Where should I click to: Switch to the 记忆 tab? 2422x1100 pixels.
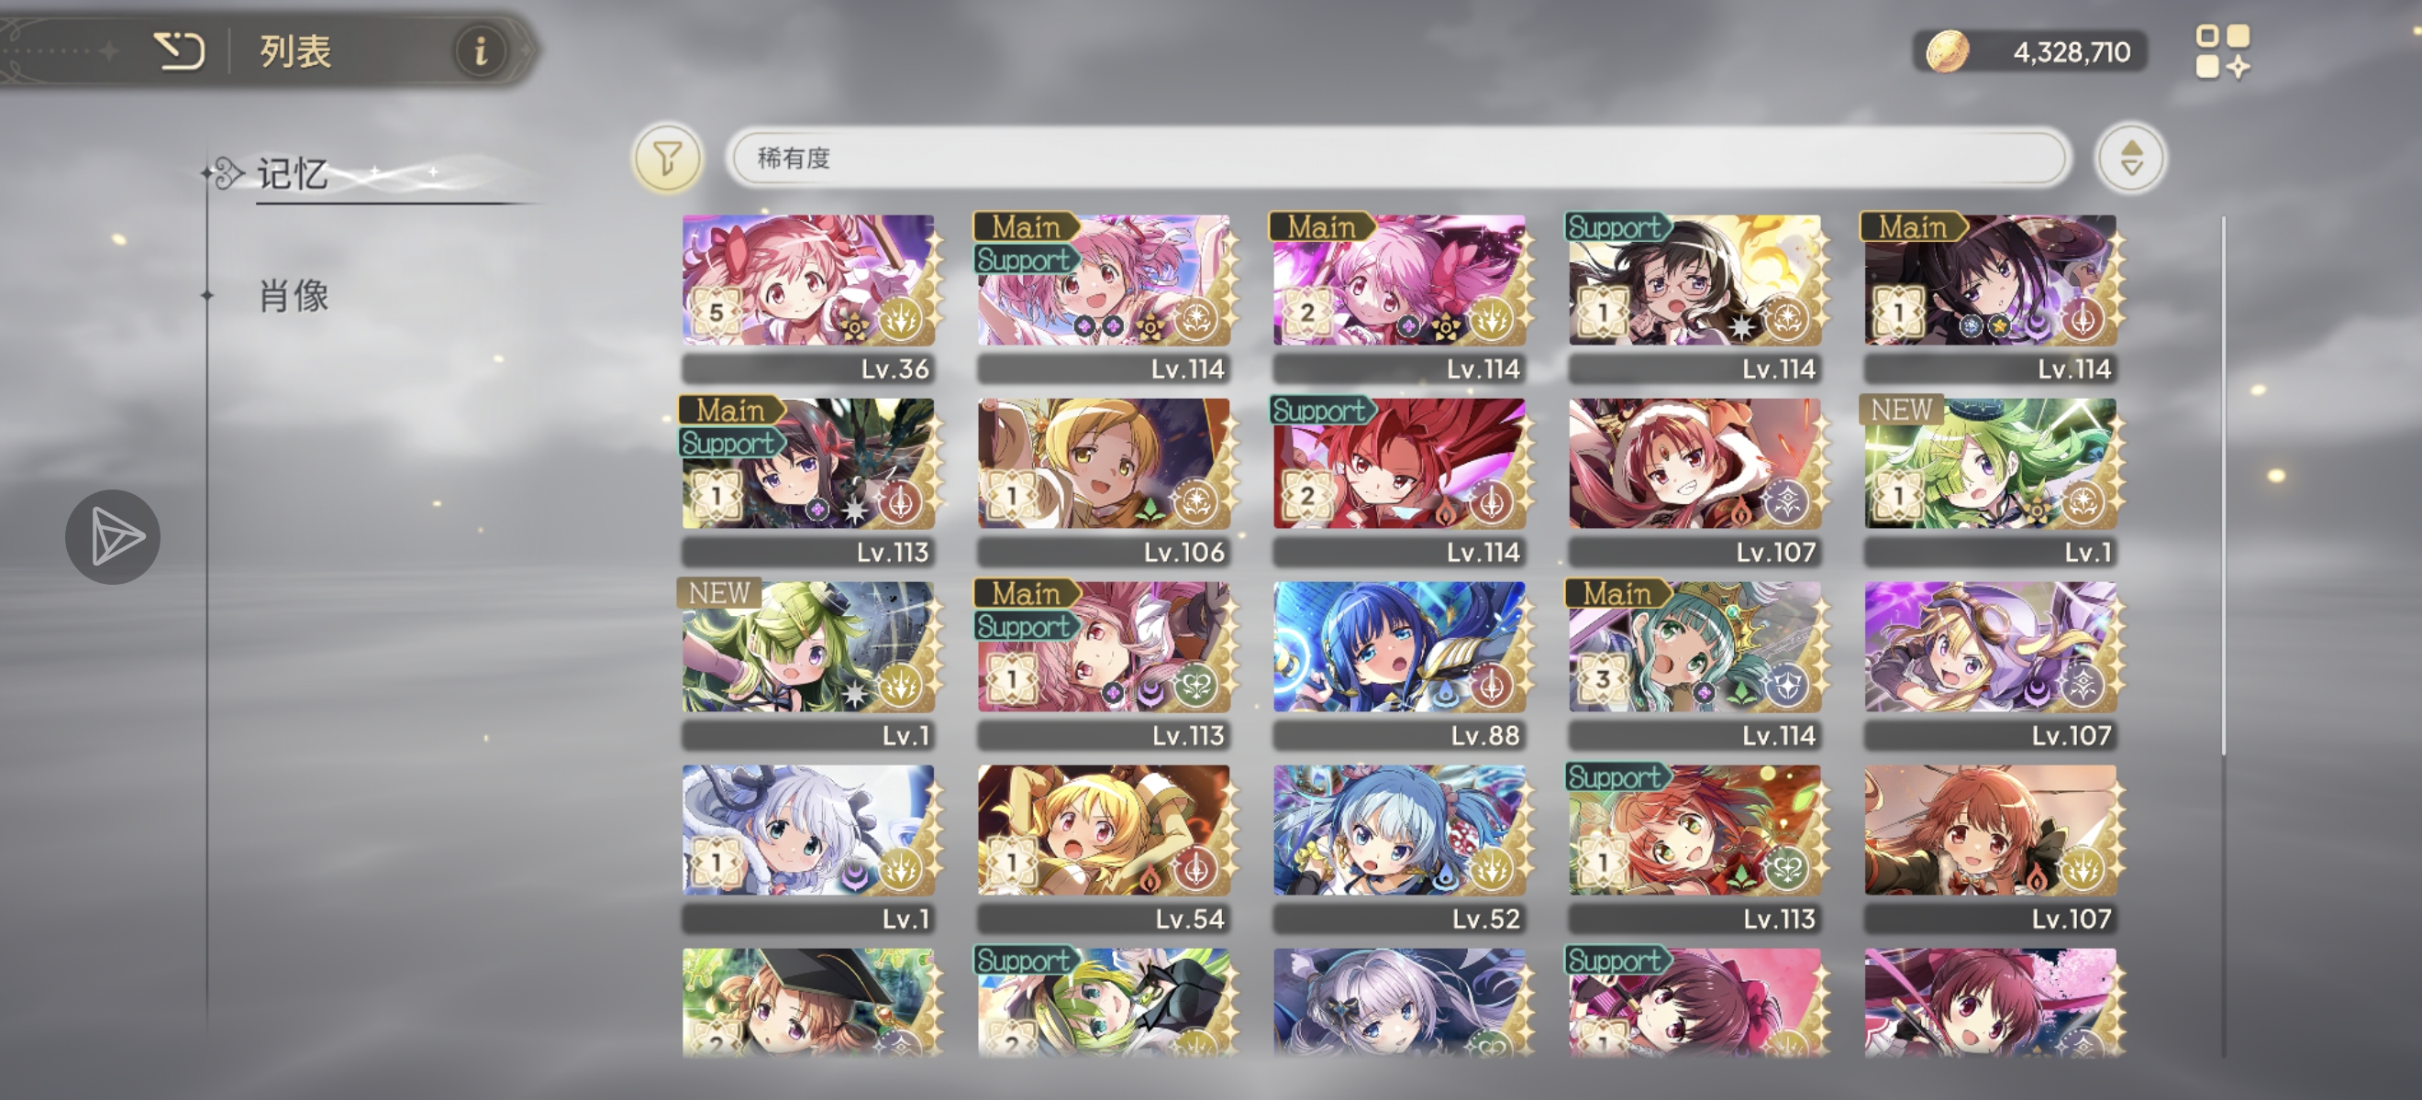tap(293, 175)
